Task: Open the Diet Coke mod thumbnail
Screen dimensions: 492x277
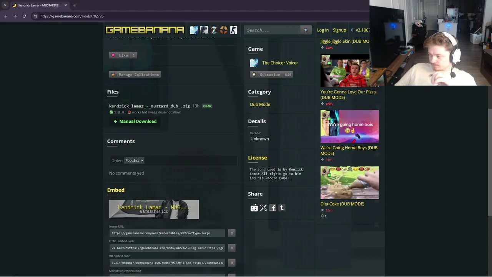Action: (x=350, y=183)
